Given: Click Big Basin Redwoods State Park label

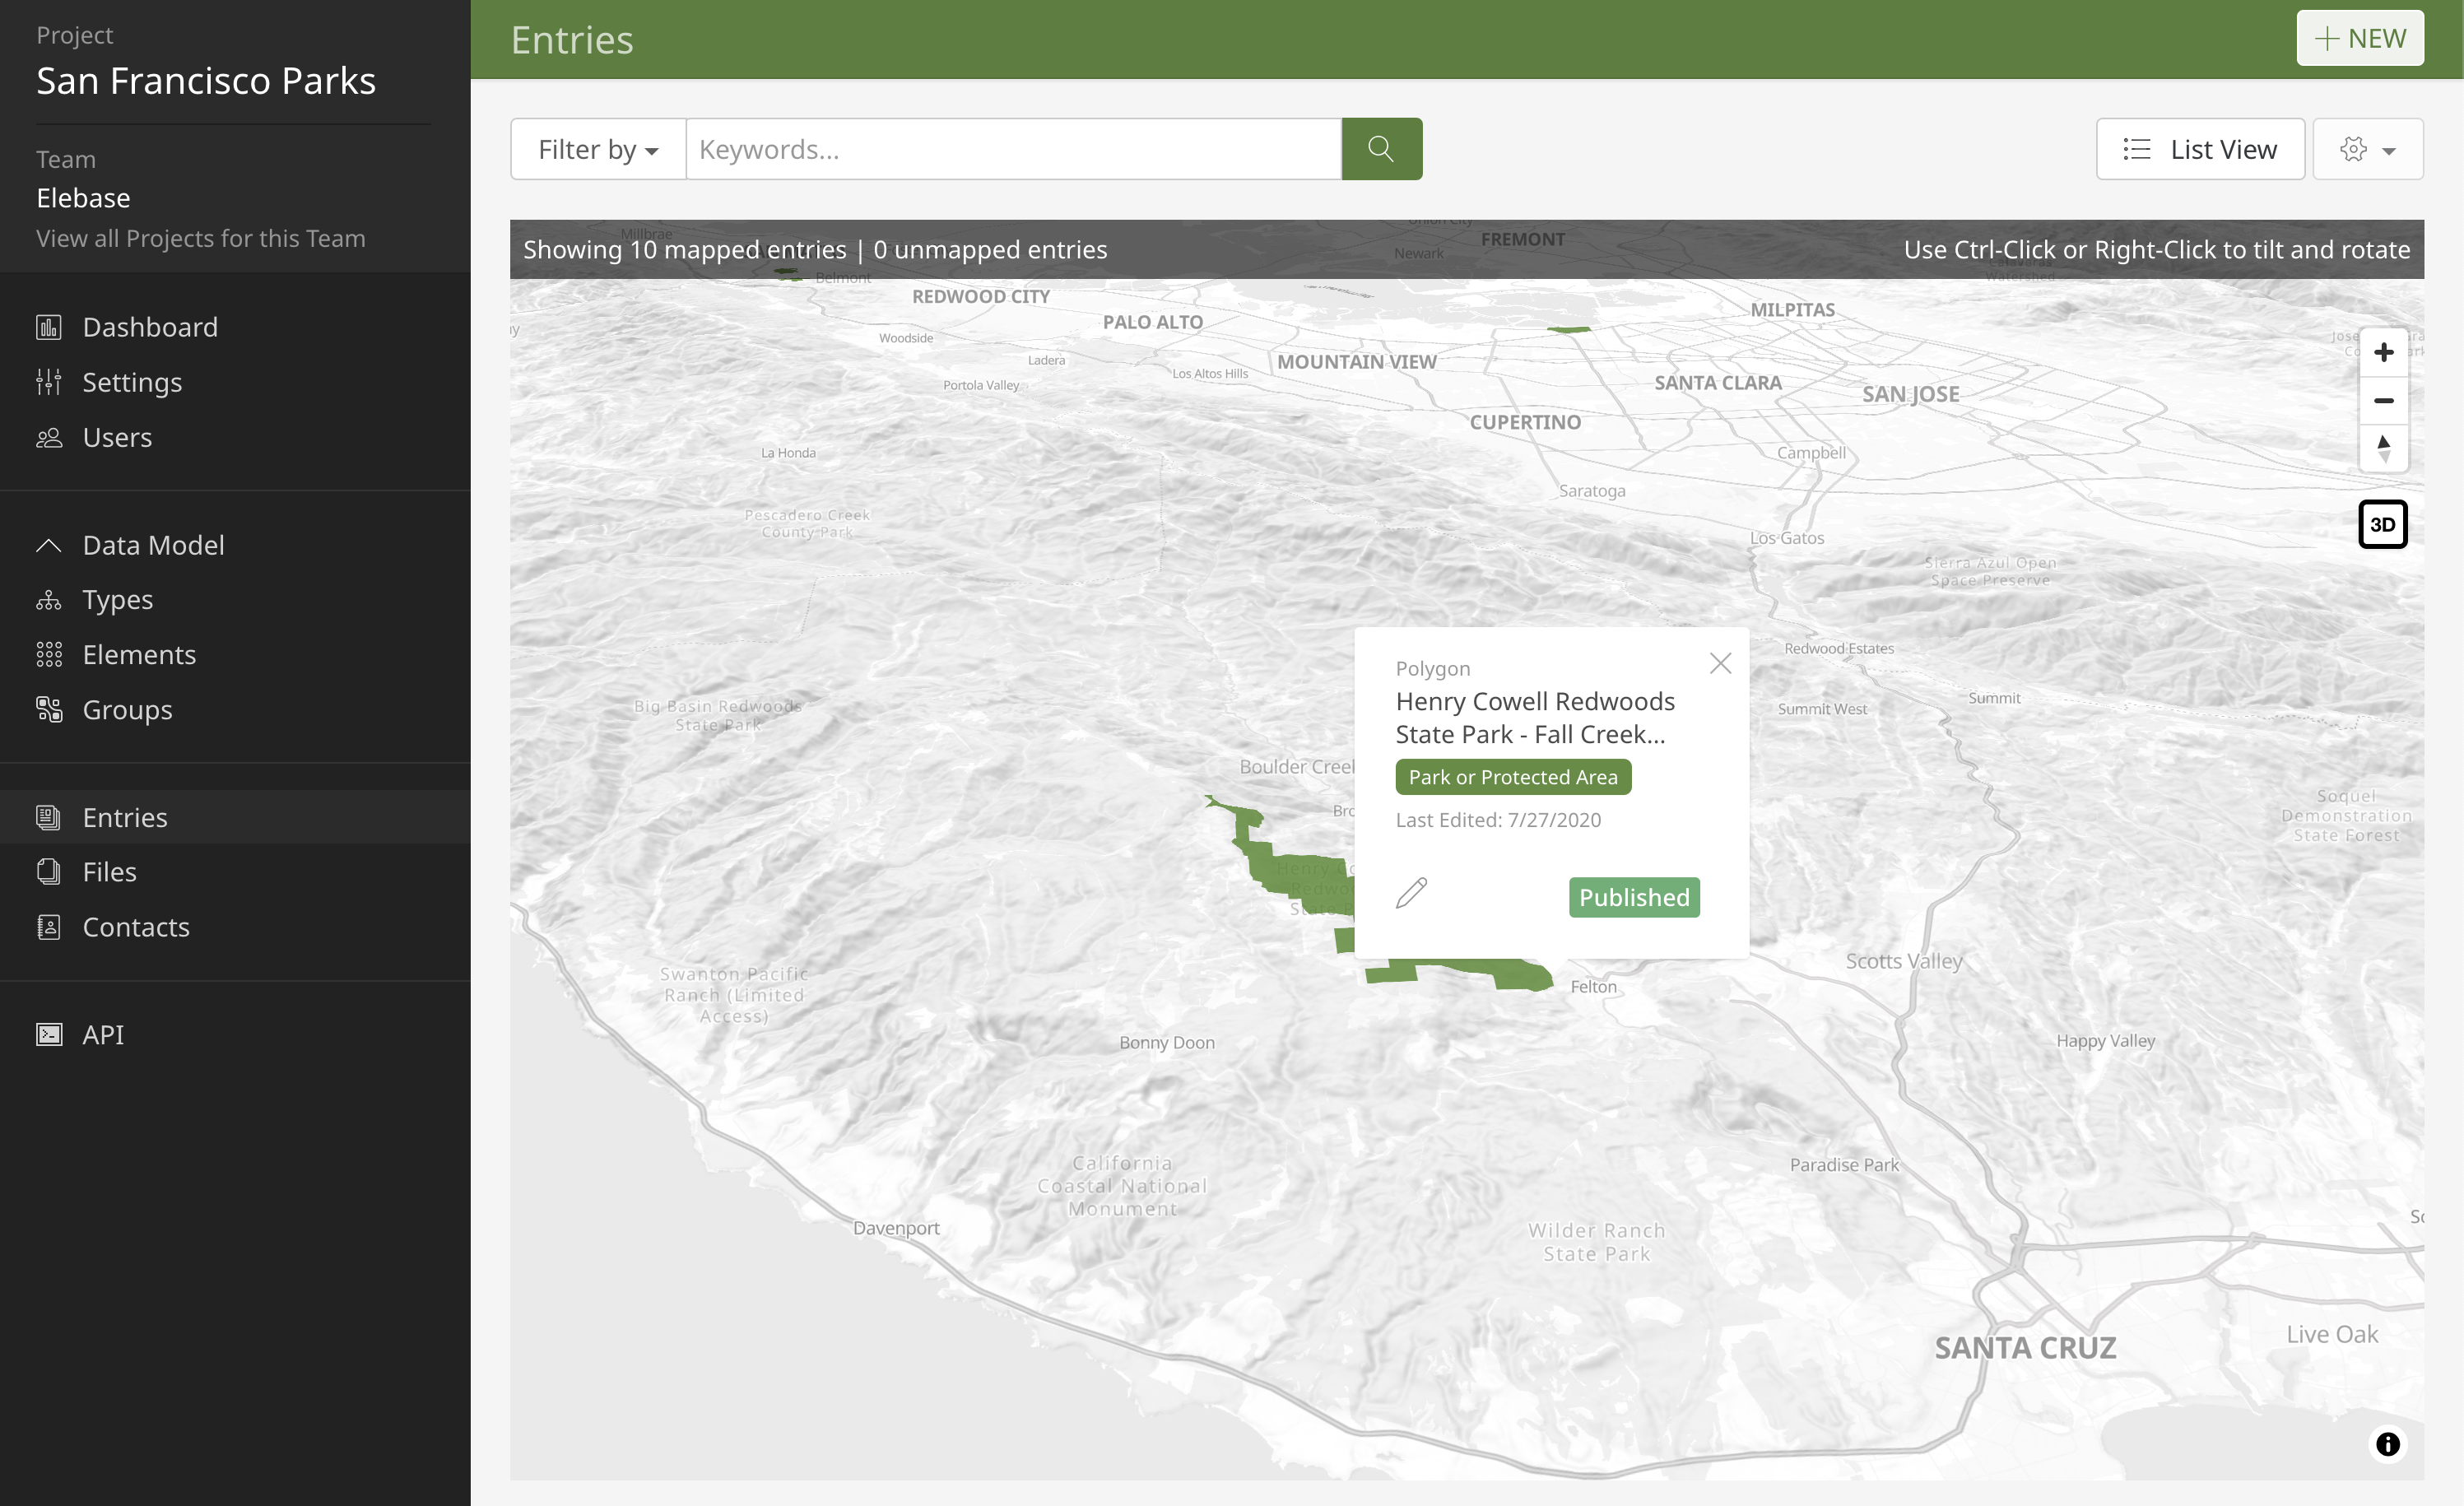Looking at the screenshot, I should (717, 715).
